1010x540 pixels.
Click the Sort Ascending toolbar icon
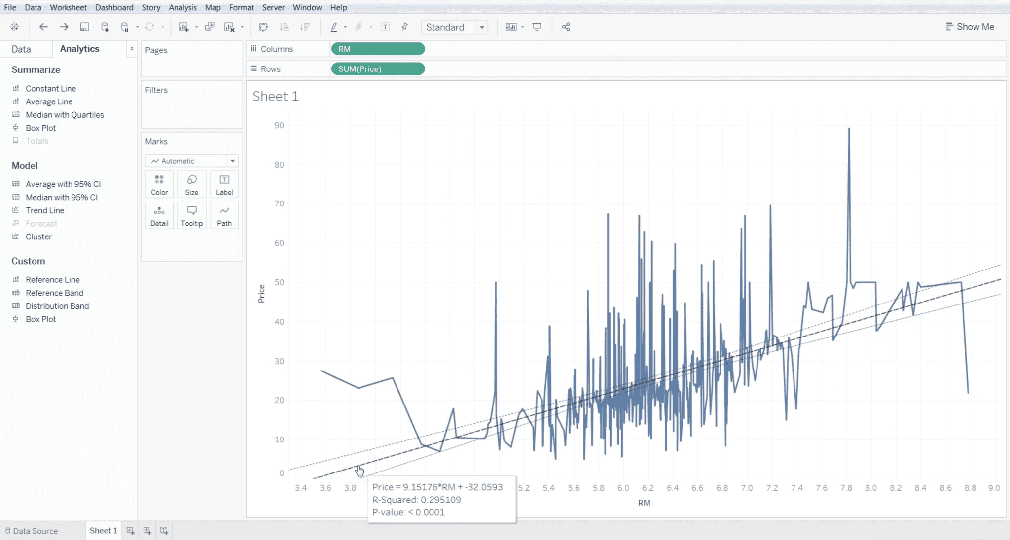click(285, 27)
